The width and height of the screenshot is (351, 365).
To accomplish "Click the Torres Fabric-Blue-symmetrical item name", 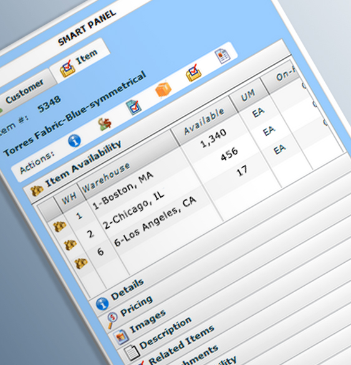I will [75, 113].
